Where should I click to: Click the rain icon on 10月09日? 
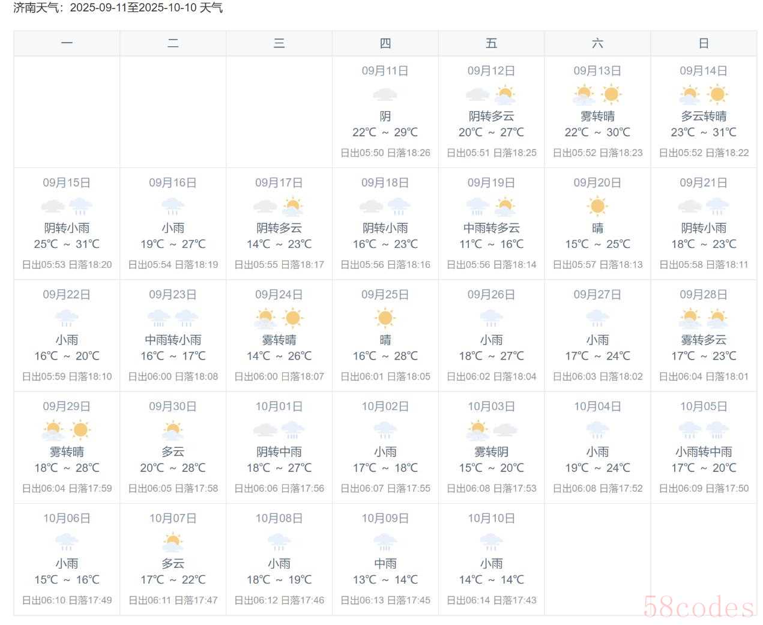pyautogui.click(x=385, y=542)
